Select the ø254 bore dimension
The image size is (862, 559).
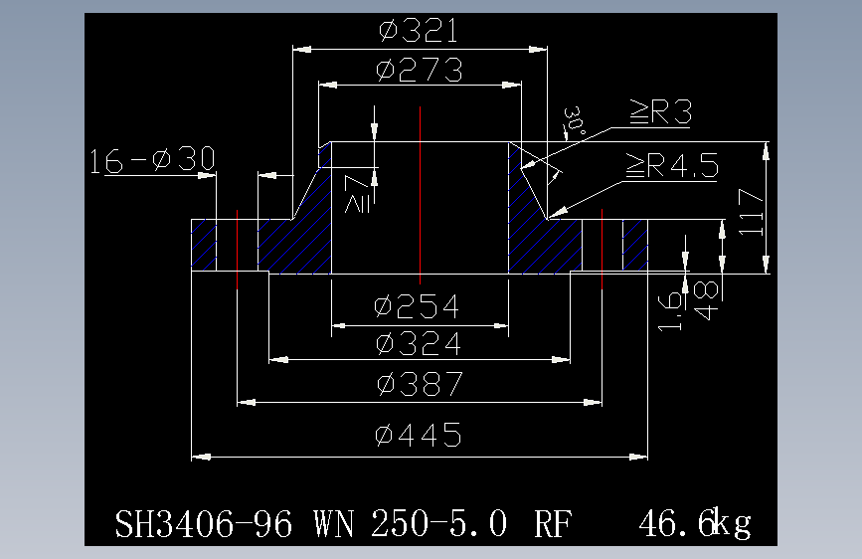click(417, 306)
